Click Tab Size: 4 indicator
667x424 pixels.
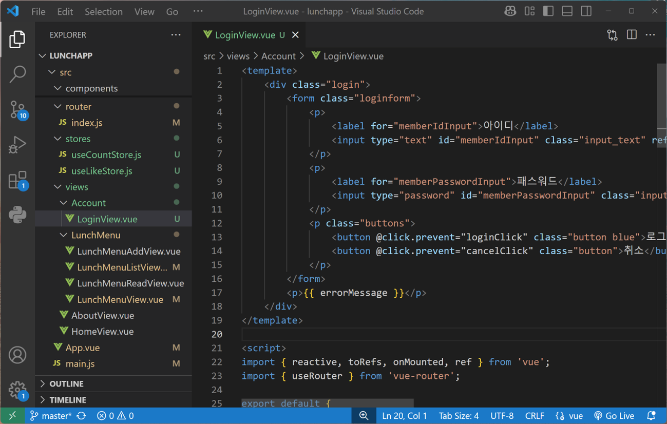point(459,416)
